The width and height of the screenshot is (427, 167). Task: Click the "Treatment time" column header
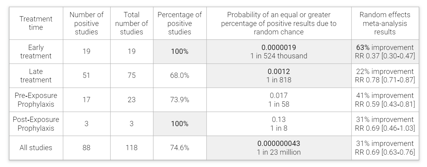[36, 23]
